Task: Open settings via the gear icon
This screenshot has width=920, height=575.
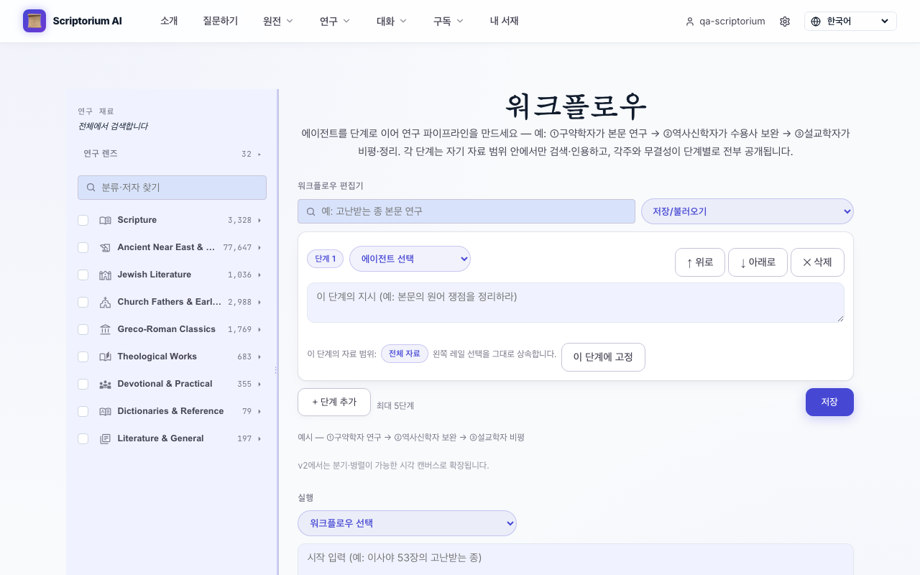Action: point(785,22)
